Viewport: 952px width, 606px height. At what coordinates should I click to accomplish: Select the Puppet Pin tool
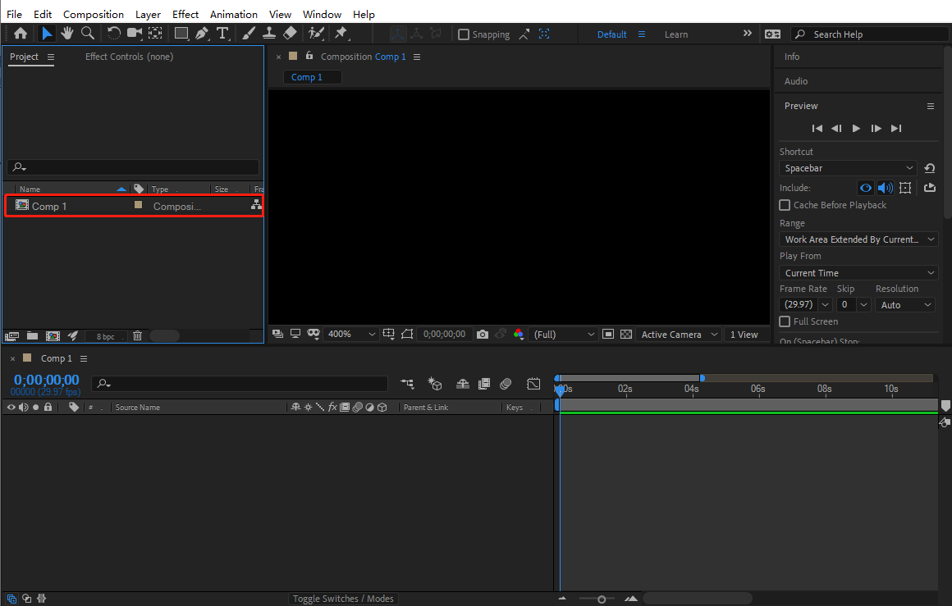(341, 34)
